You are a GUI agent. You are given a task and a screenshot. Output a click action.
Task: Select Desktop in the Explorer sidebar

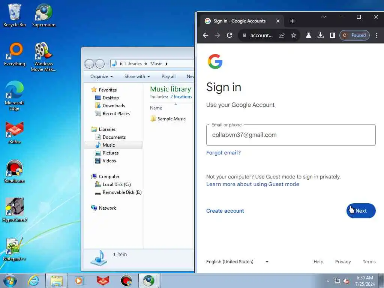tap(107, 98)
